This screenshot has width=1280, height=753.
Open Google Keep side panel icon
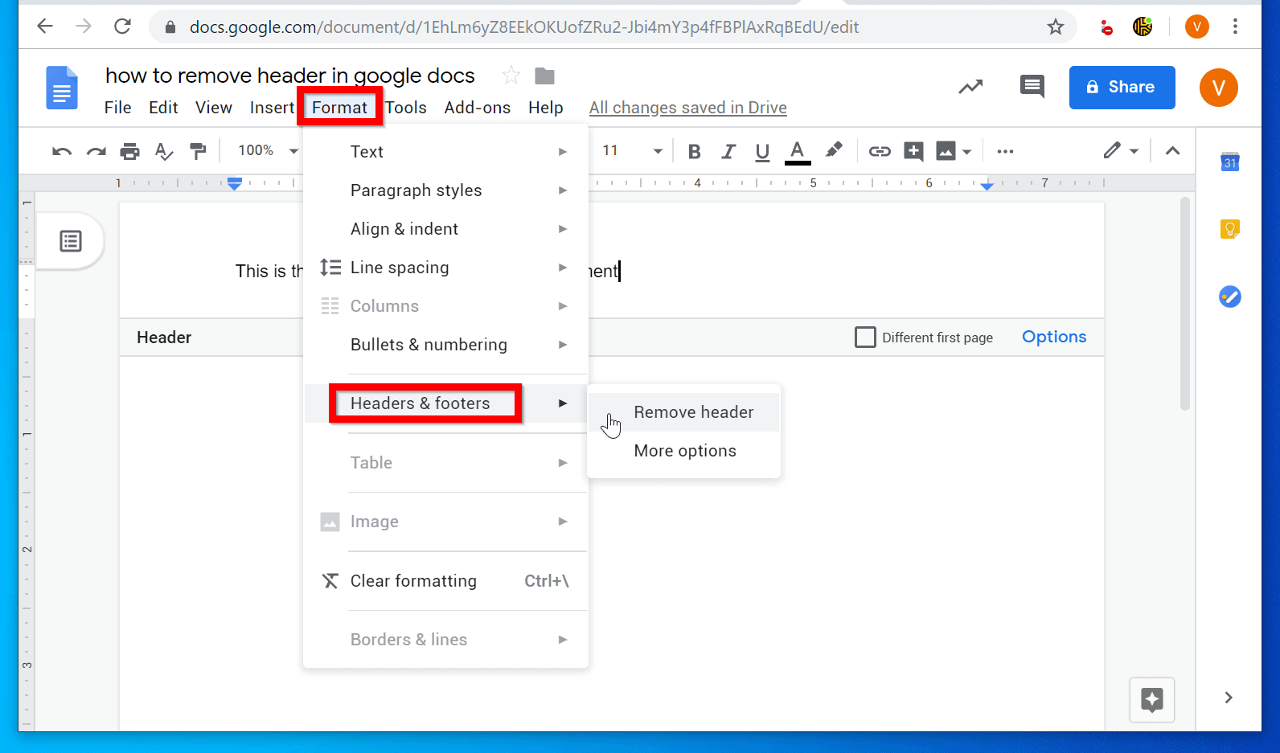[x=1230, y=229]
